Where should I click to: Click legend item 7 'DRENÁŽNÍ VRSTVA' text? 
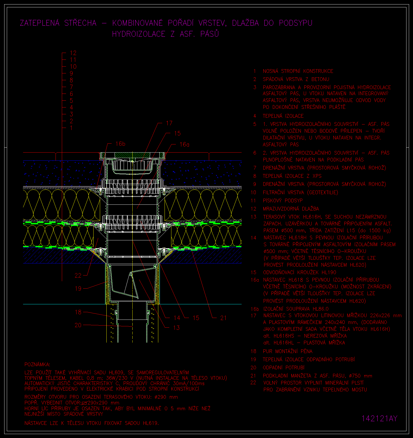(x=284, y=168)
